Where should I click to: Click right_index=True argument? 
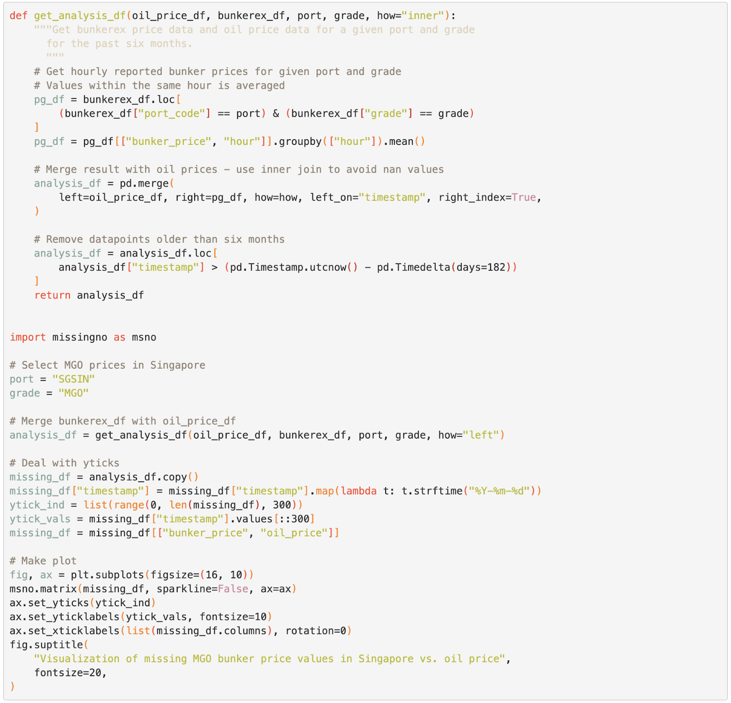point(487,197)
